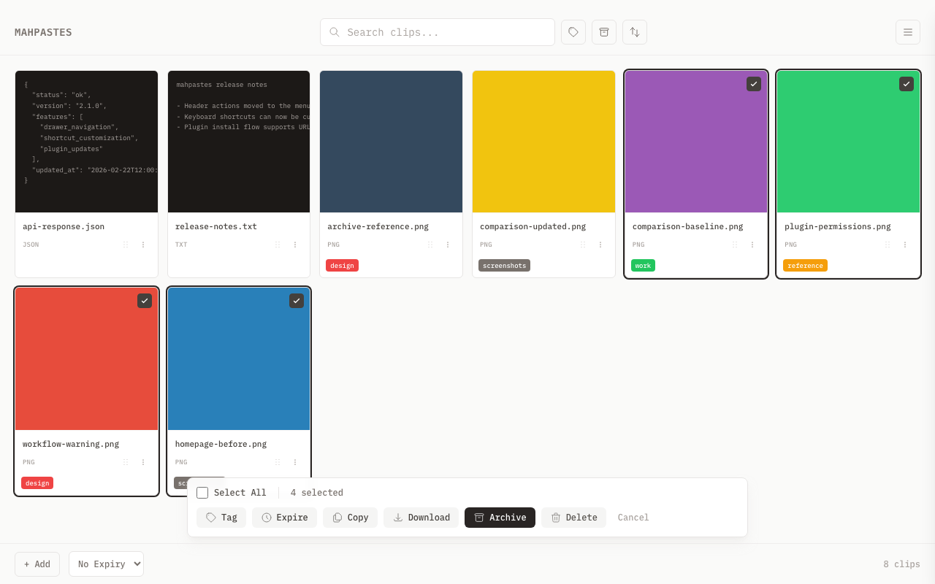935x584 pixels.
Task: Click Cancel to dismiss the selection bar
Action: (633, 517)
